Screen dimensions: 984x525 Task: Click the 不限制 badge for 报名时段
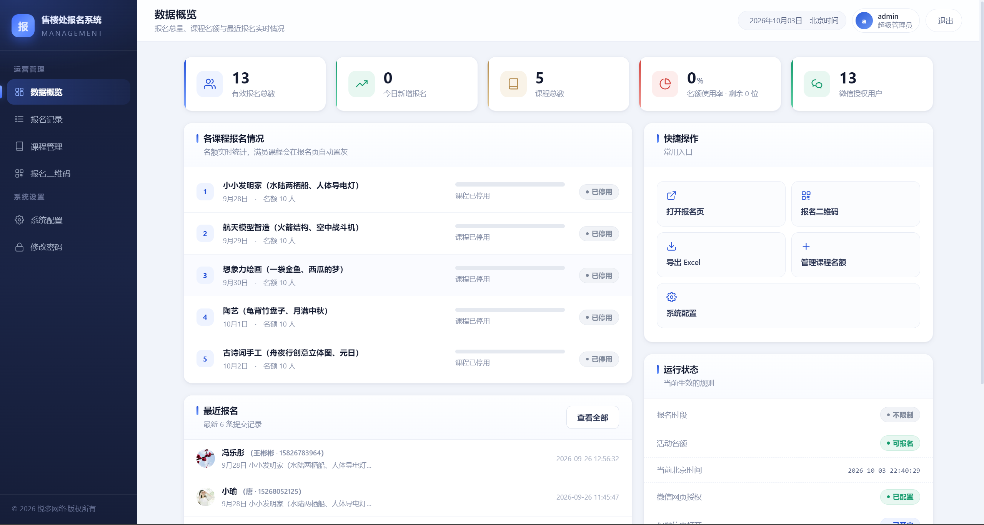point(900,415)
